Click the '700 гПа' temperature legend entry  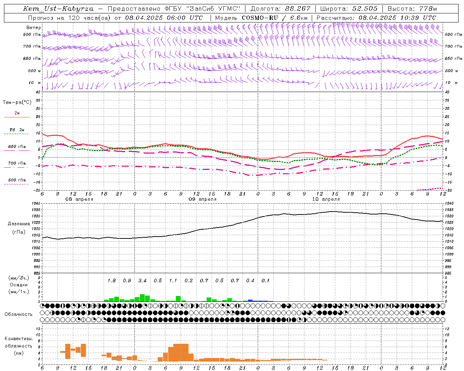click(17, 163)
